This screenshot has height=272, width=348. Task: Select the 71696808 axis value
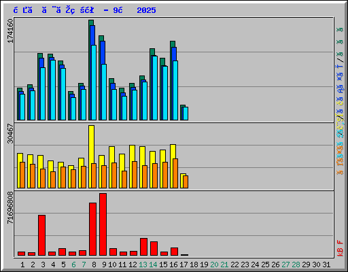(10, 207)
